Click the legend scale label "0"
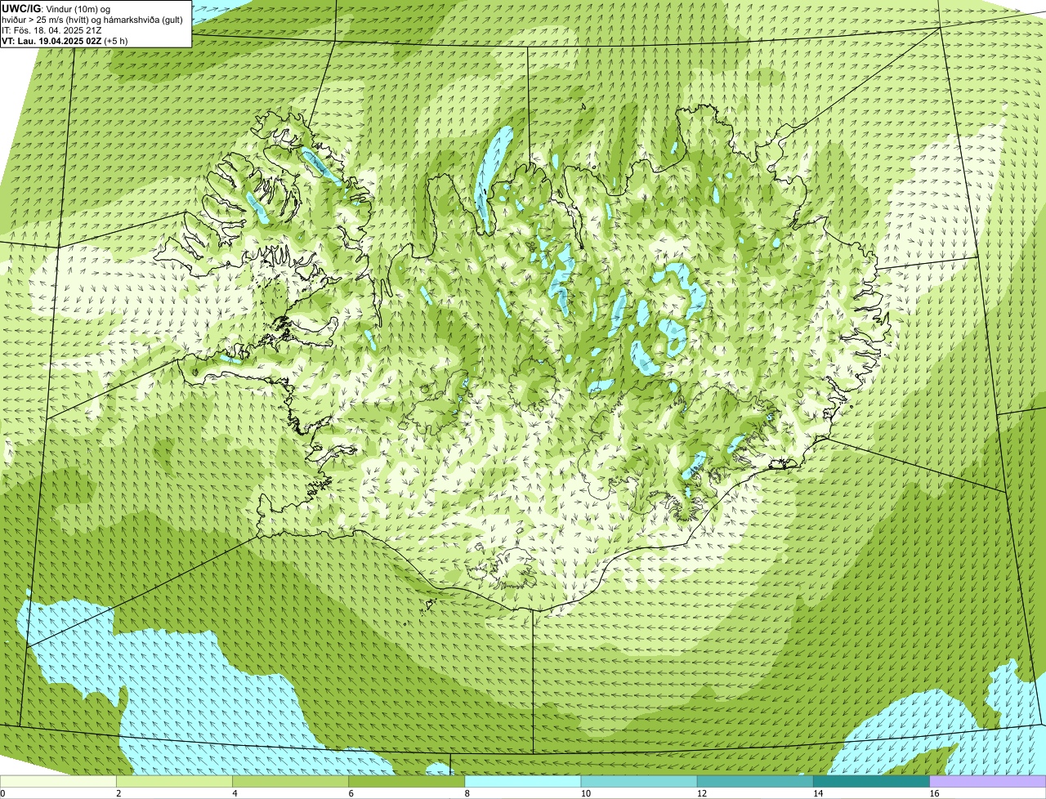 pyautogui.click(x=2, y=793)
